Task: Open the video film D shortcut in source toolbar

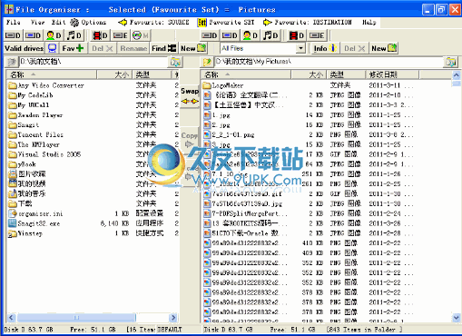Action: (x=101, y=35)
